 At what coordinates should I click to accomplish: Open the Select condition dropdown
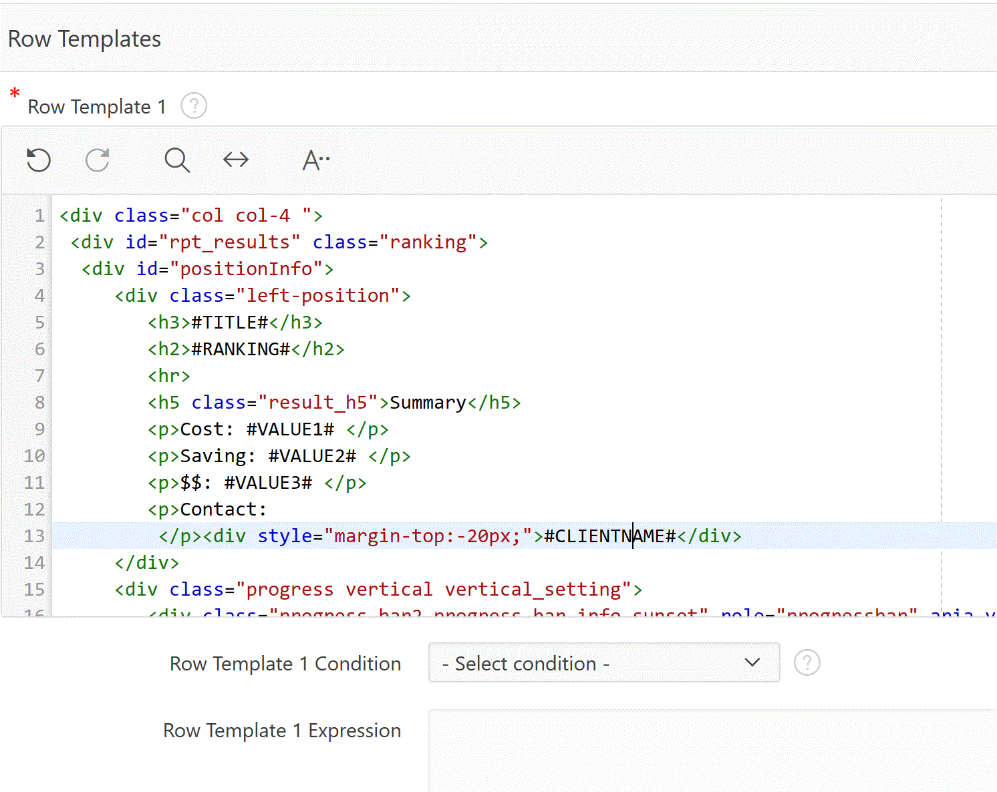coord(603,663)
